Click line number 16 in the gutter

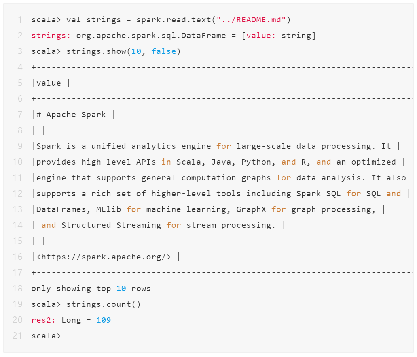click(x=17, y=257)
